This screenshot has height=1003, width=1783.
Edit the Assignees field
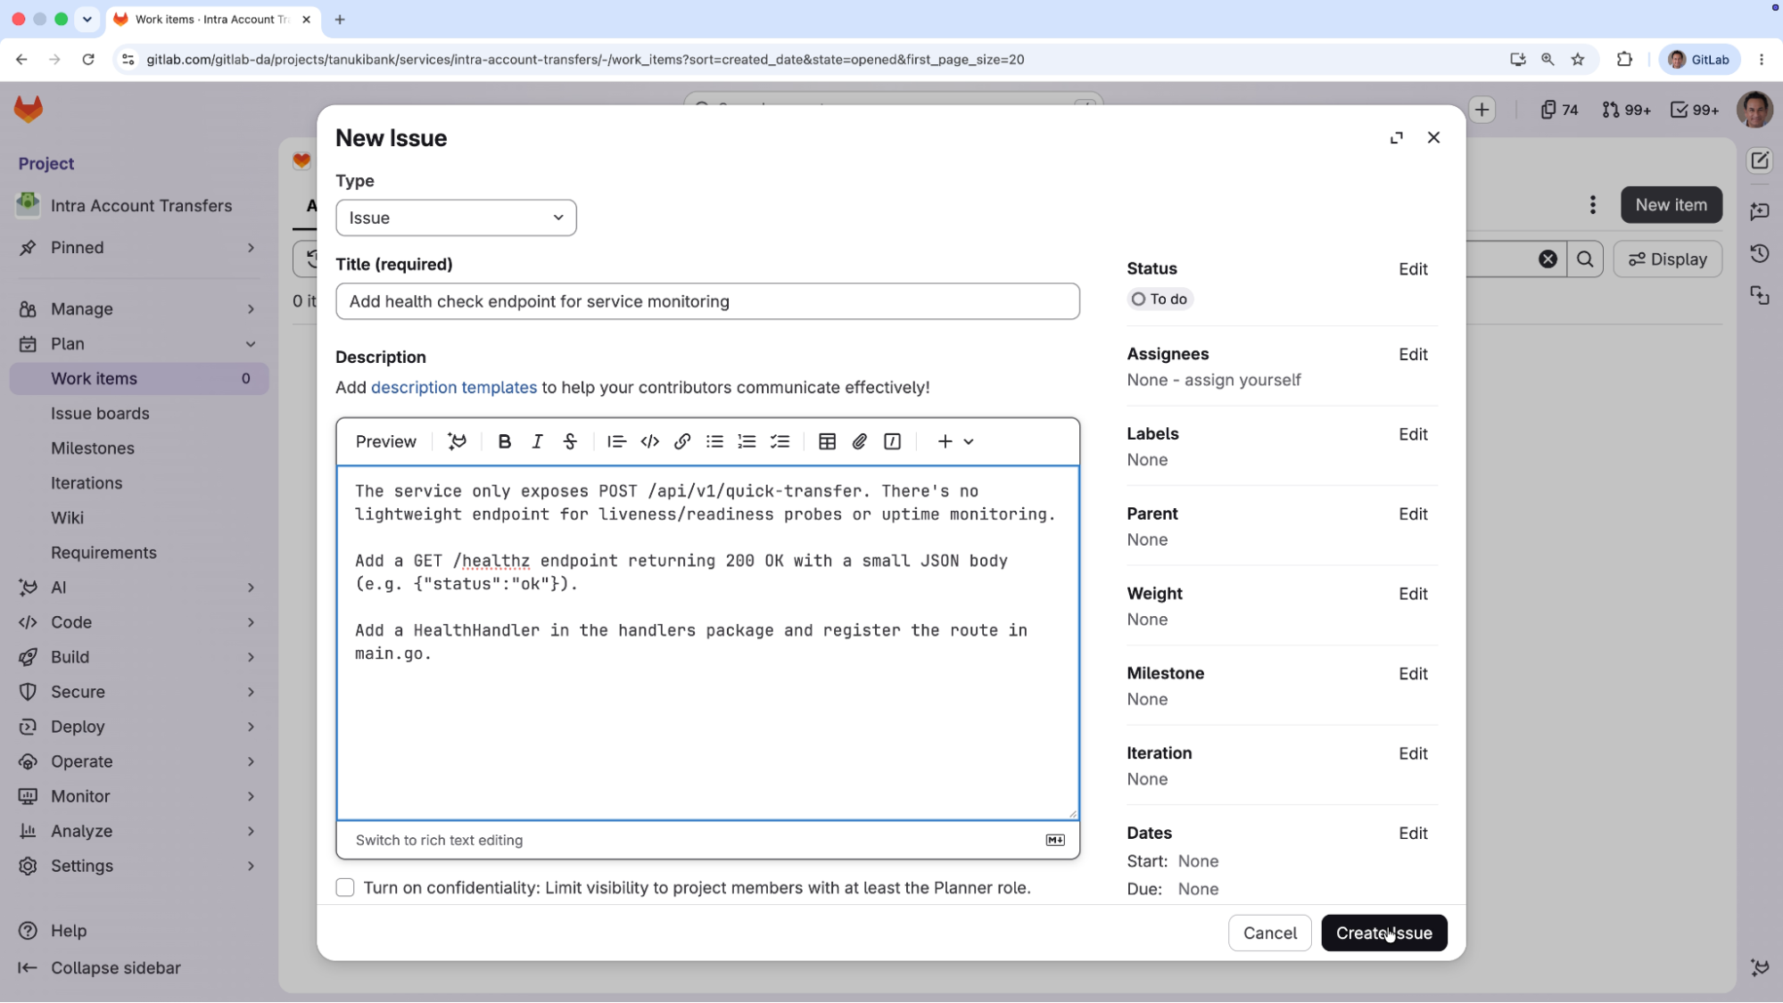(1413, 355)
